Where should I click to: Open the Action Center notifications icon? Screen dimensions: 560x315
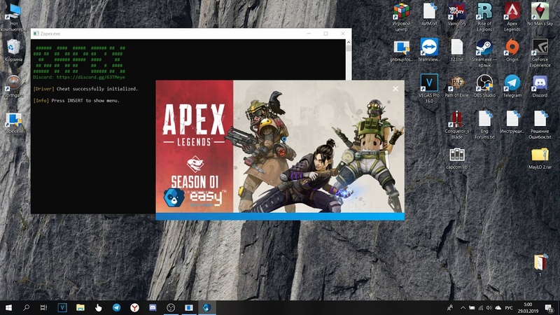click(x=549, y=307)
